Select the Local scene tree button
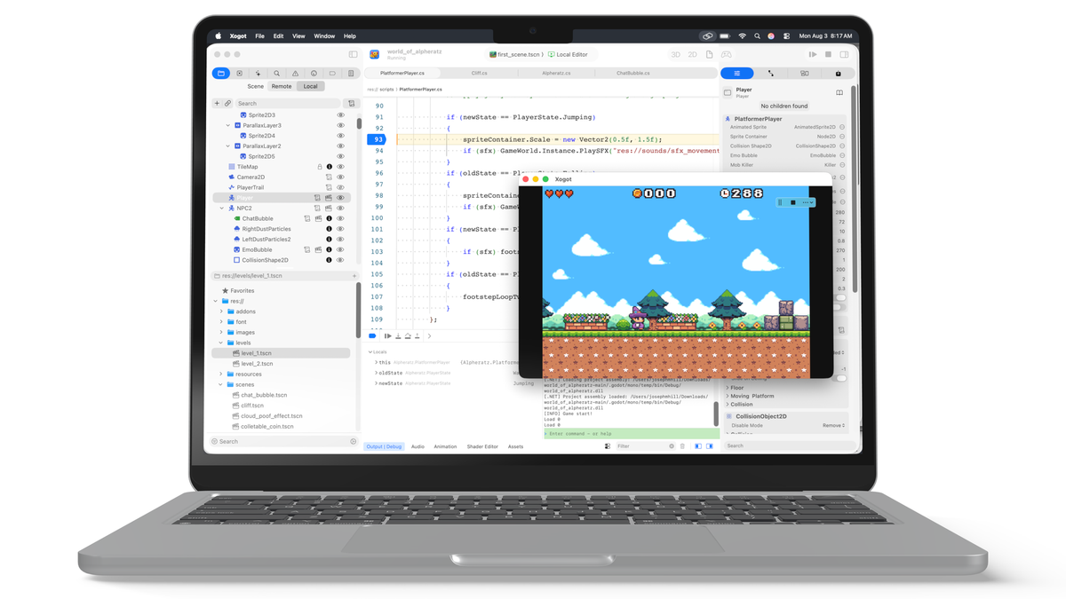Screen dimensions: 1066x599 coord(310,87)
